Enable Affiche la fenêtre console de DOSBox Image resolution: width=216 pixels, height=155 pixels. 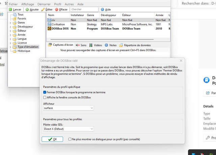[x=45, y=97]
